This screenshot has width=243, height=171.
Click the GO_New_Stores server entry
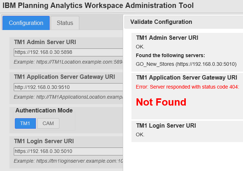pos(186,64)
